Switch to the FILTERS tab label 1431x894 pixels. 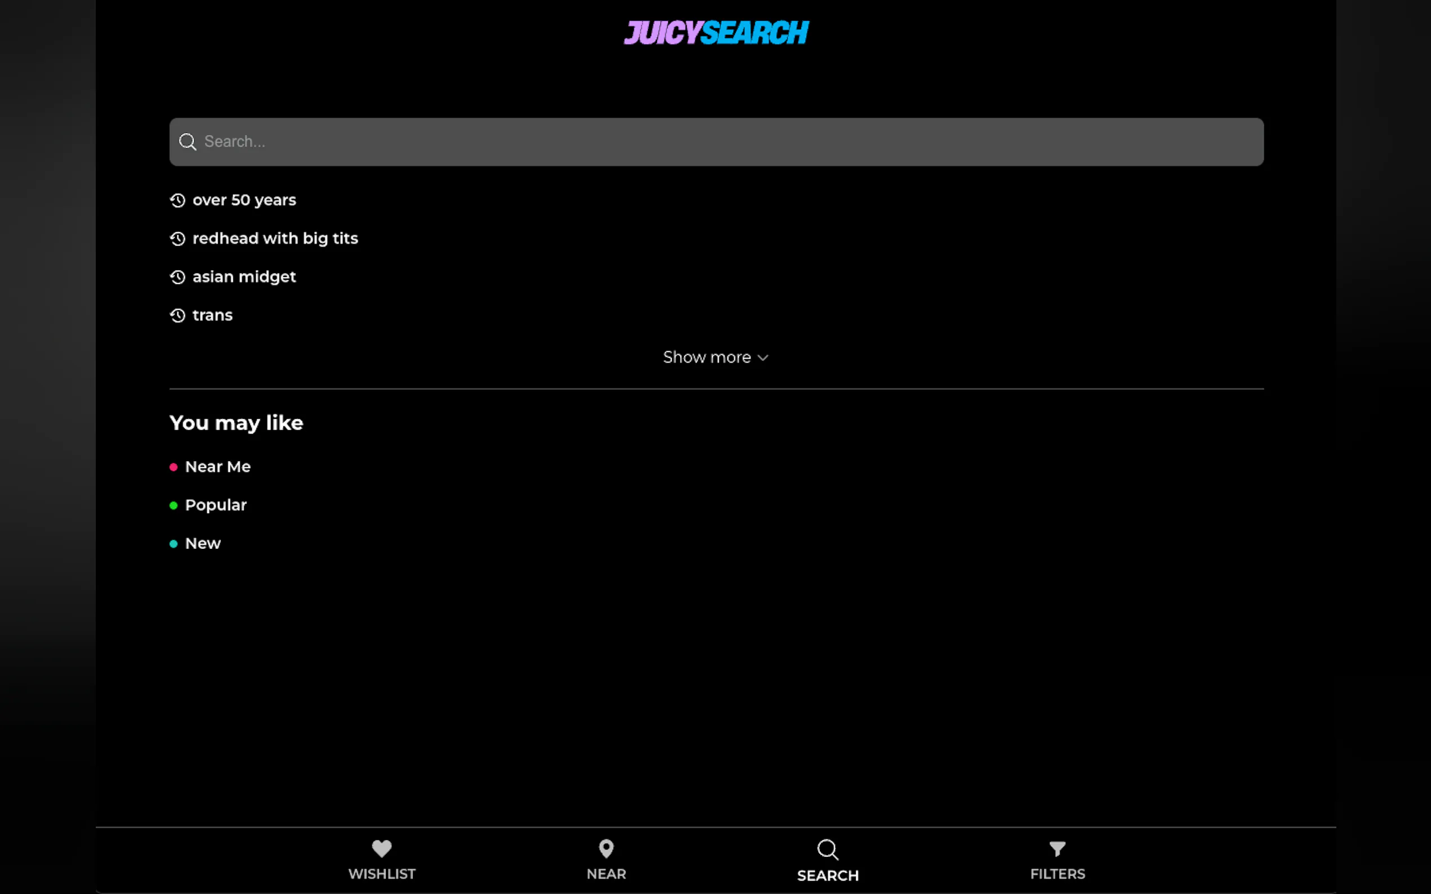pyautogui.click(x=1057, y=874)
